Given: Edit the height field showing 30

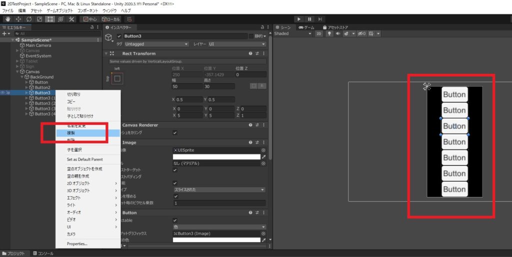Looking at the screenshot, I should pyautogui.click(x=219, y=86).
